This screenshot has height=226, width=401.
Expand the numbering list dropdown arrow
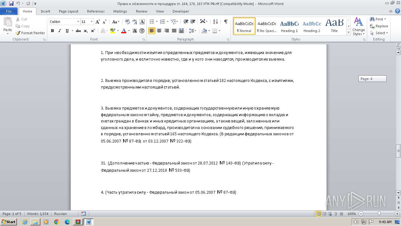[168, 22]
